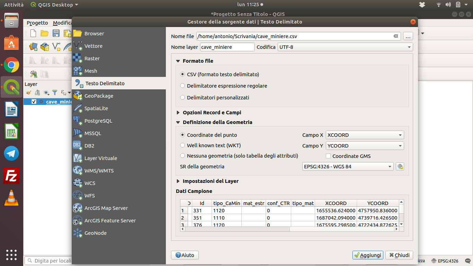Select the CSV formato testo delimitato option
Viewport: 473px width, 266px height.
pyautogui.click(x=182, y=74)
